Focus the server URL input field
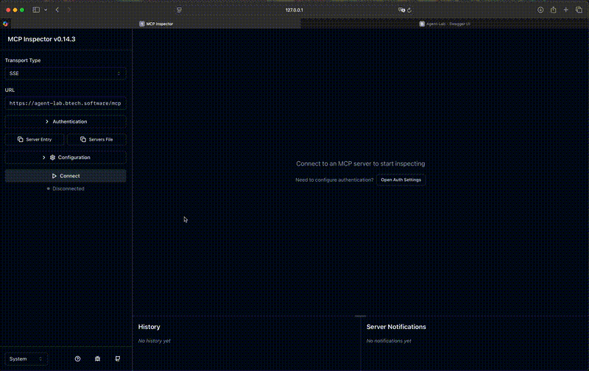Screen dimensions: 589x371 pyautogui.click(x=66, y=103)
